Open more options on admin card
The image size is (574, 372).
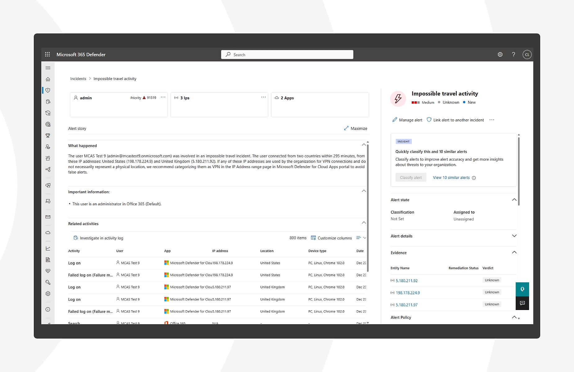[x=163, y=97]
